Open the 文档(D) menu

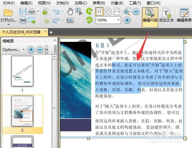(x=62, y=3)
